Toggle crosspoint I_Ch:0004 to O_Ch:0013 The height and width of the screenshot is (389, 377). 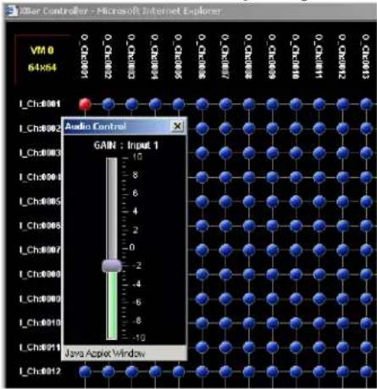[367, 177]
